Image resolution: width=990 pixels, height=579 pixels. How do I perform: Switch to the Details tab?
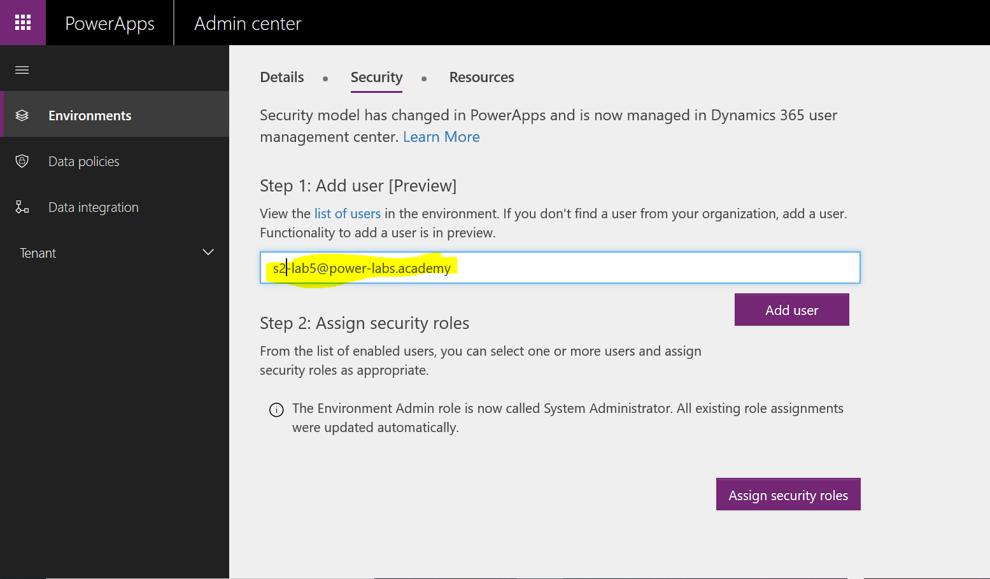click(x=282, y=78)
